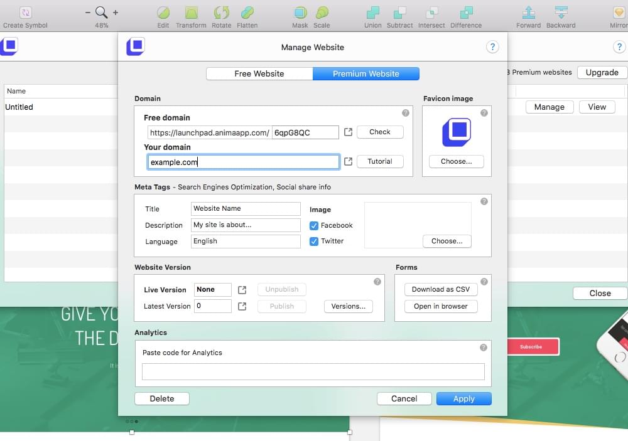Click the help icon in Manage Website header
Screen dimensions: 628x441
pos(492,47)
